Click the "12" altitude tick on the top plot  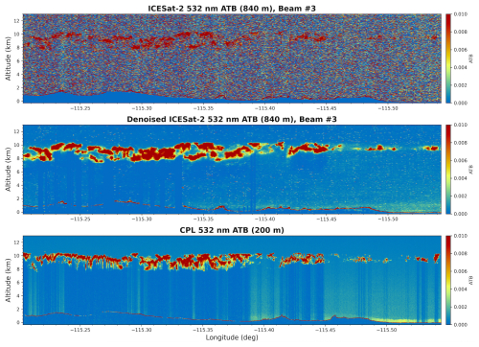[17, 21]
